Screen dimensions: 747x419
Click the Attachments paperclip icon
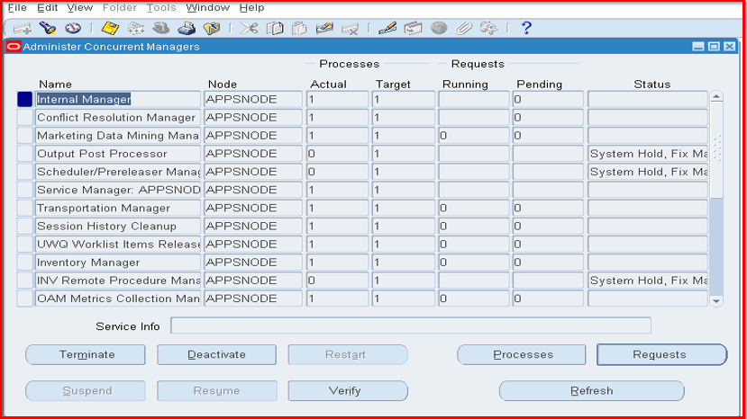tap(463, 29)
